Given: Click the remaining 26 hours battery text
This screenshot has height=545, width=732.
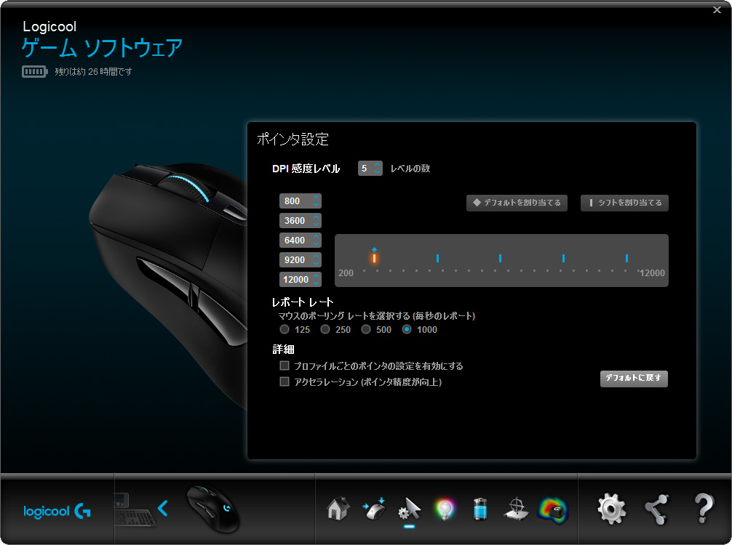Looking at the screenshot, I should coord(93,71).
